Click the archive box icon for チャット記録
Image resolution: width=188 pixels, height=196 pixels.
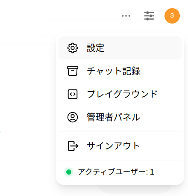(73, 71)
